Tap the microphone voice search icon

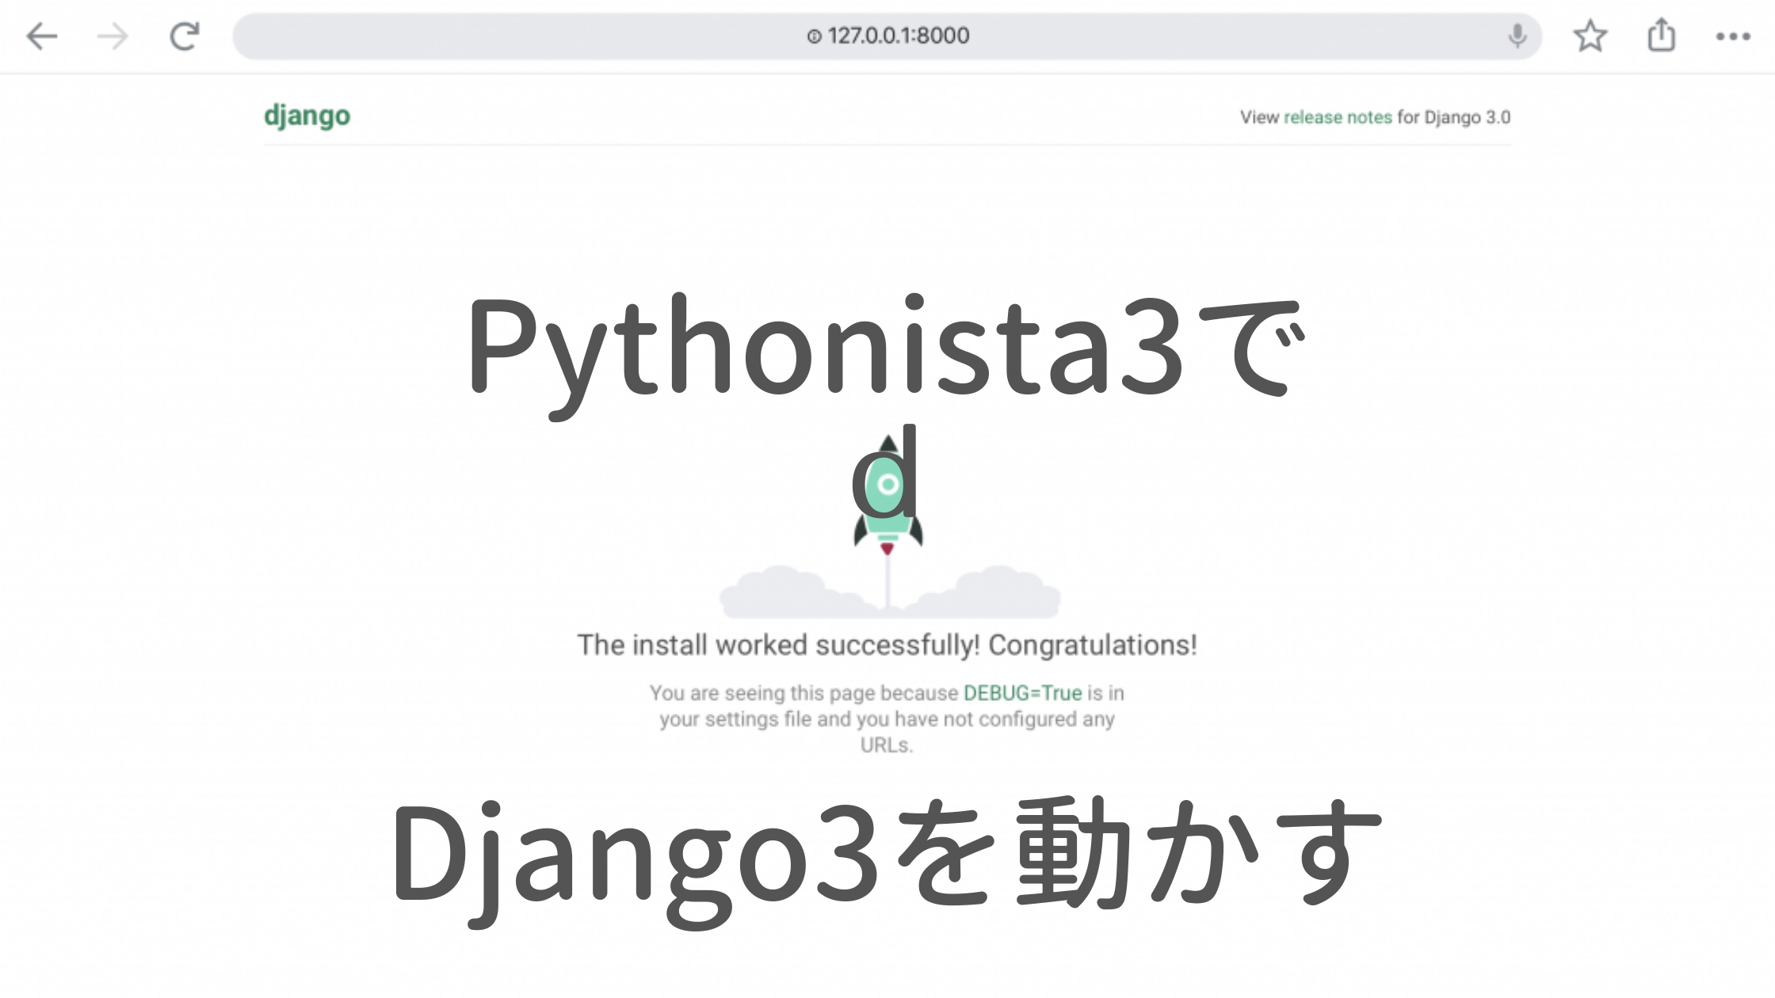click(x=1517, y=36)
